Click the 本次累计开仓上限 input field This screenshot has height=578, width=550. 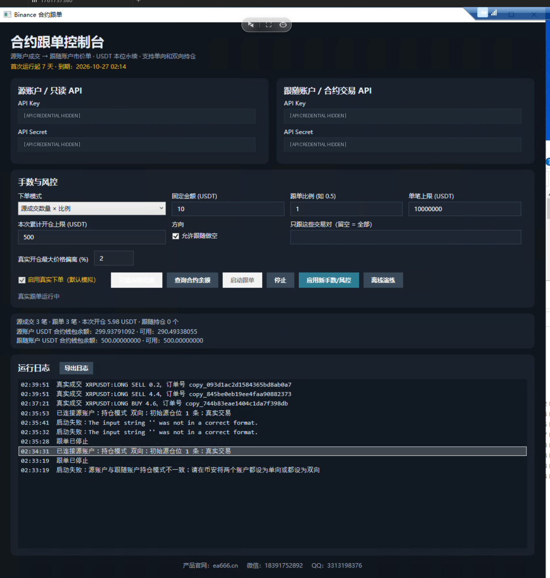click(92, 237)
